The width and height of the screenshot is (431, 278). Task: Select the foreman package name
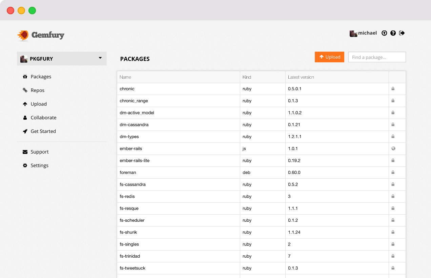pos(128,173)
